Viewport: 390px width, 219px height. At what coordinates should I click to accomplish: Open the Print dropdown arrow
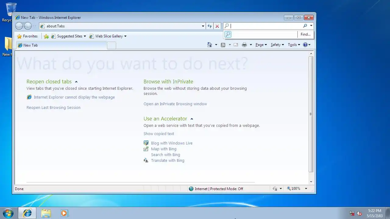tap(251, 45)
